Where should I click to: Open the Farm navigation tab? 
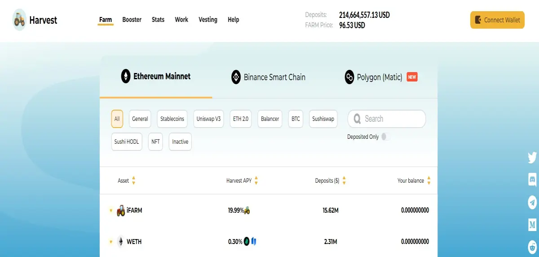coord(106,20)
